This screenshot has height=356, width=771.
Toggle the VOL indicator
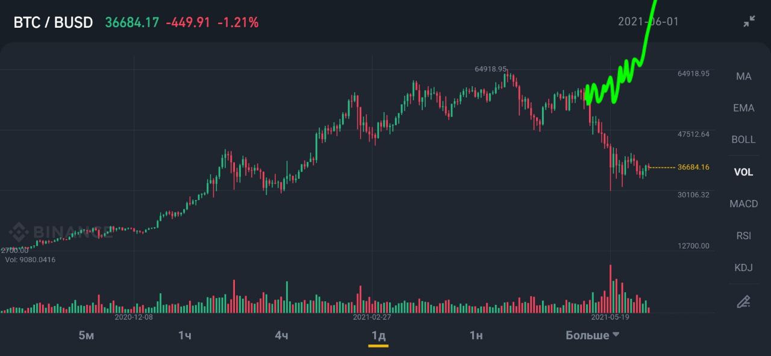(743, 172)
